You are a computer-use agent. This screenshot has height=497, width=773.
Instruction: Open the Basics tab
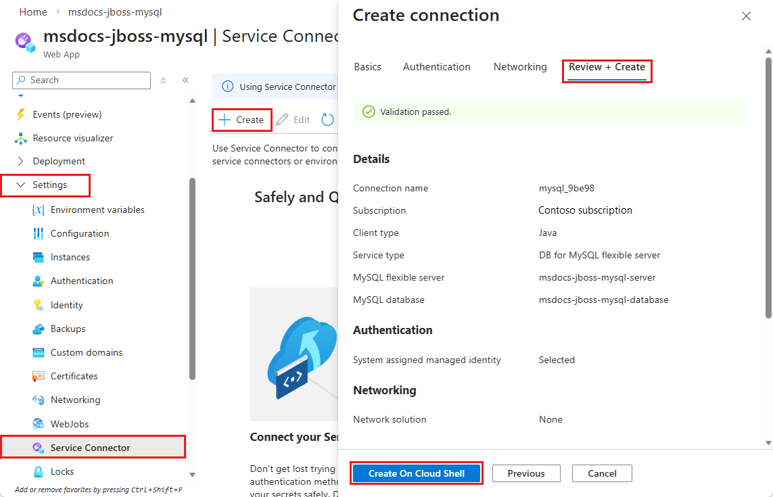[x=367, y=67]
